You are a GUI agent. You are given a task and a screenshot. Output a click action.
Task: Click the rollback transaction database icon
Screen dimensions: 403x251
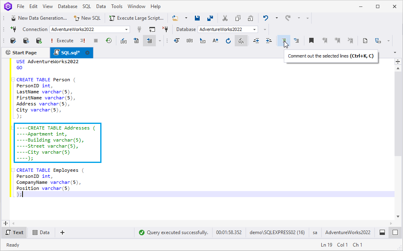point(26,41)
